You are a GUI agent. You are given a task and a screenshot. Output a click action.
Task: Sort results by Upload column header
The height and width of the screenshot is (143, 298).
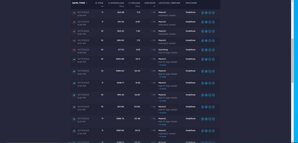[x=135, y=3]
